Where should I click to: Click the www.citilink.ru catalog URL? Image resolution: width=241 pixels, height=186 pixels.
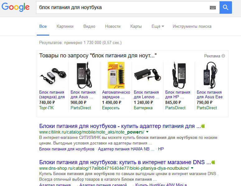coord(92,132)
